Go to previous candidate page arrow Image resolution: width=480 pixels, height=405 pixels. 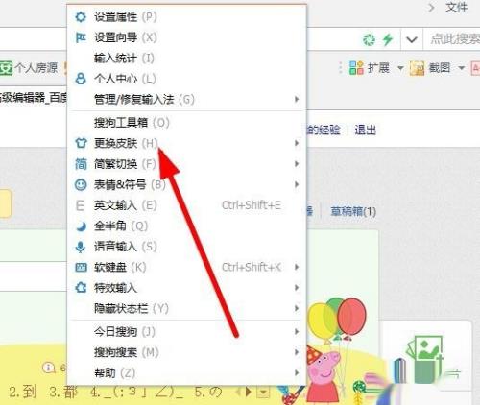[x=238, y=392]
